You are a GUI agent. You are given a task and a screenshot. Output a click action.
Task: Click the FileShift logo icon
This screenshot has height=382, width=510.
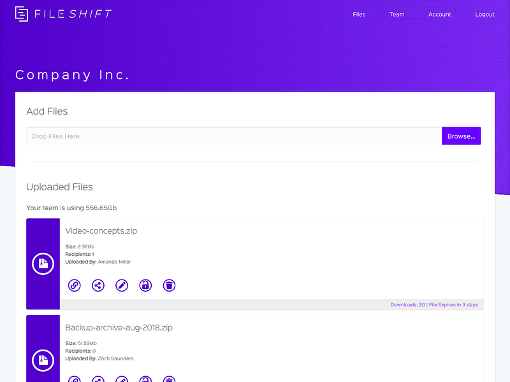pyautogui.click(x=22, y=14)
